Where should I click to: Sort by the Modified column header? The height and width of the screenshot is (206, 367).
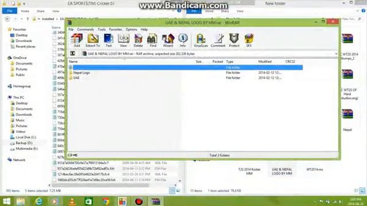tap(265, 62)
